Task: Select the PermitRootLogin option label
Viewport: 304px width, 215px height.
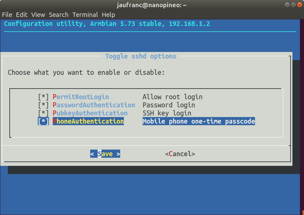Action: [81, 97]
